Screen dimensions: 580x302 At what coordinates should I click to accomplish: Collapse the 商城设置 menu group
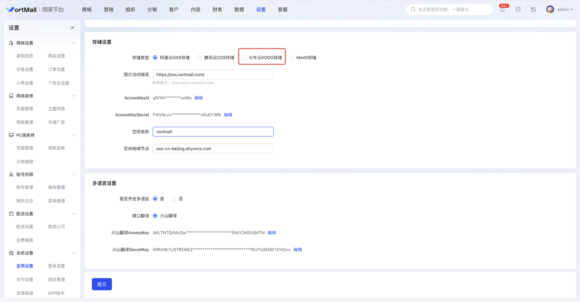(74, 43)
